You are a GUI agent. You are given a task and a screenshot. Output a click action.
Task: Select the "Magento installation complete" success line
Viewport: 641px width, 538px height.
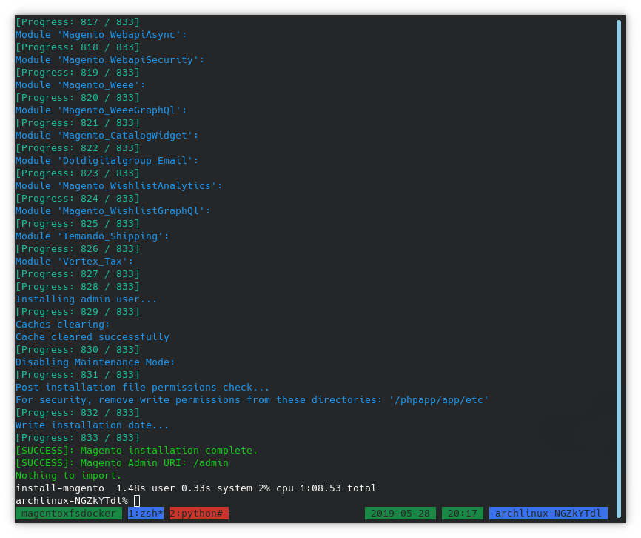tap(137, 450)
